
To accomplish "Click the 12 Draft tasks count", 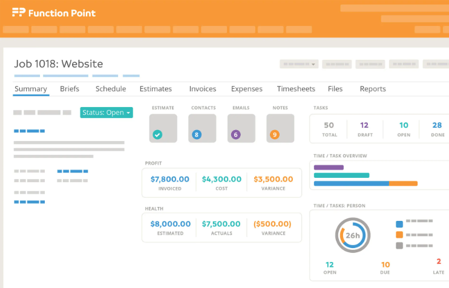I will coord(364,125).
